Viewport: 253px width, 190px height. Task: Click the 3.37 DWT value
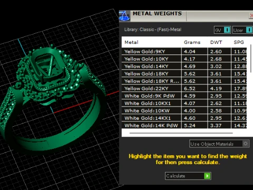(x=216, y=126)
